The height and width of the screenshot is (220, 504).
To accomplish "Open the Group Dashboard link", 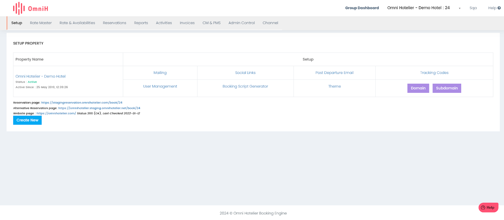I will tap(362, 8).
